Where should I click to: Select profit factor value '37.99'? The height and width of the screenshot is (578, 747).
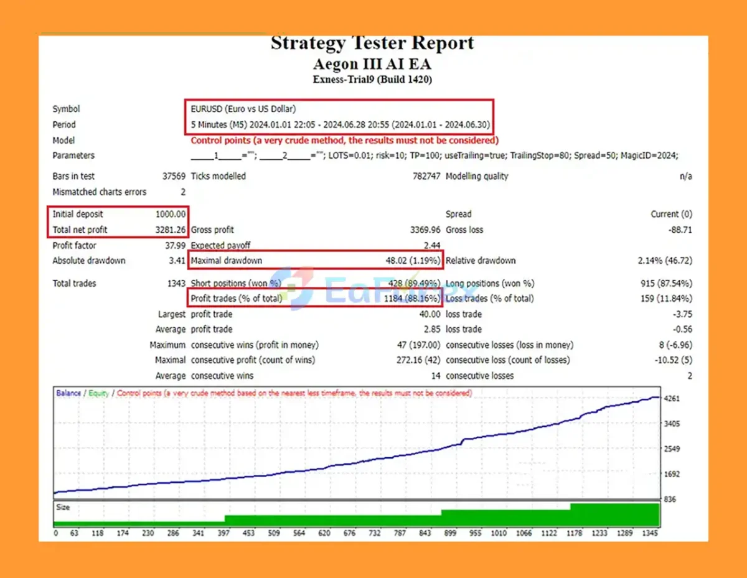click(x=175, y=245)
